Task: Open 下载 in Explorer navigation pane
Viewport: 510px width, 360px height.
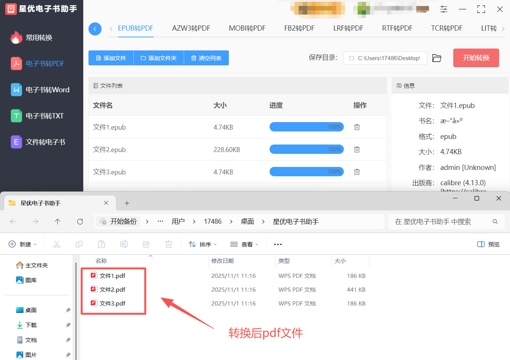Action: (x=27, y=325)
